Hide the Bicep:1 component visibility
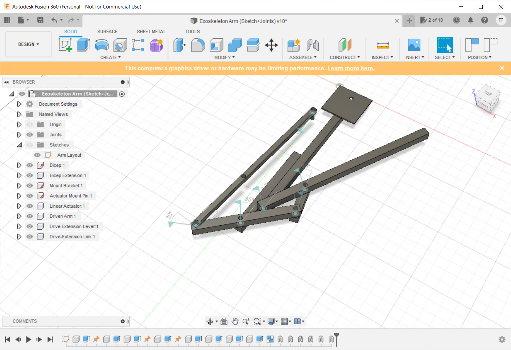Screen dimensions: 511x350 [30, 165]
